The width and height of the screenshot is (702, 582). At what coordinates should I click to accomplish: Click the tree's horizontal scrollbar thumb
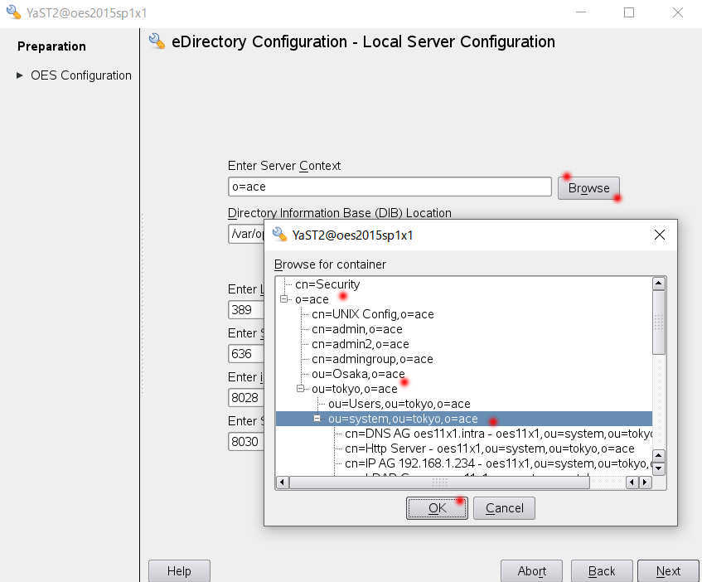439,483
